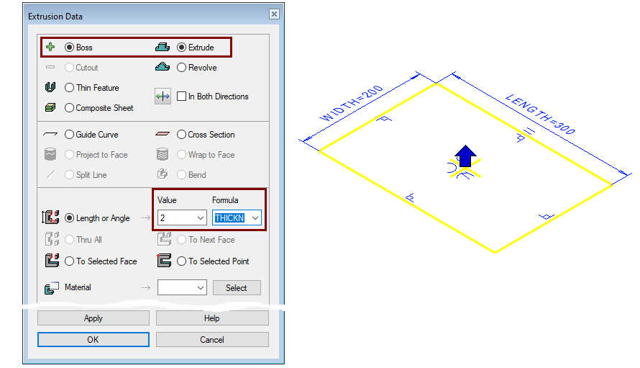Click the To Selected Point icon
This screenshot has height=368, width=640.
[x=164, y=261]
